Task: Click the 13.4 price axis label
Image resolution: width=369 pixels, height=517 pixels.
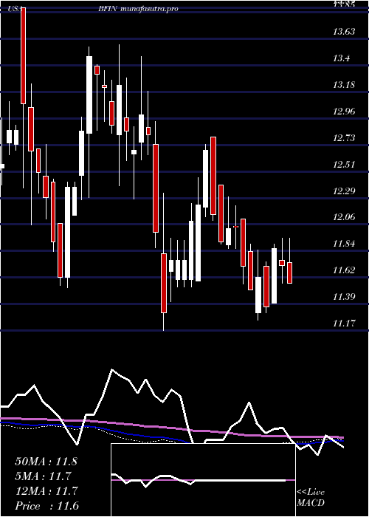Action: 341,58
